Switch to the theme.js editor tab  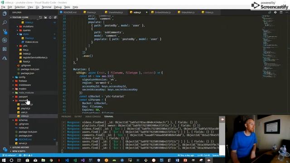91,12
